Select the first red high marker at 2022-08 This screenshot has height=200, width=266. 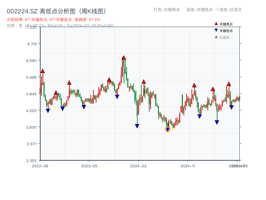point(43,71)
